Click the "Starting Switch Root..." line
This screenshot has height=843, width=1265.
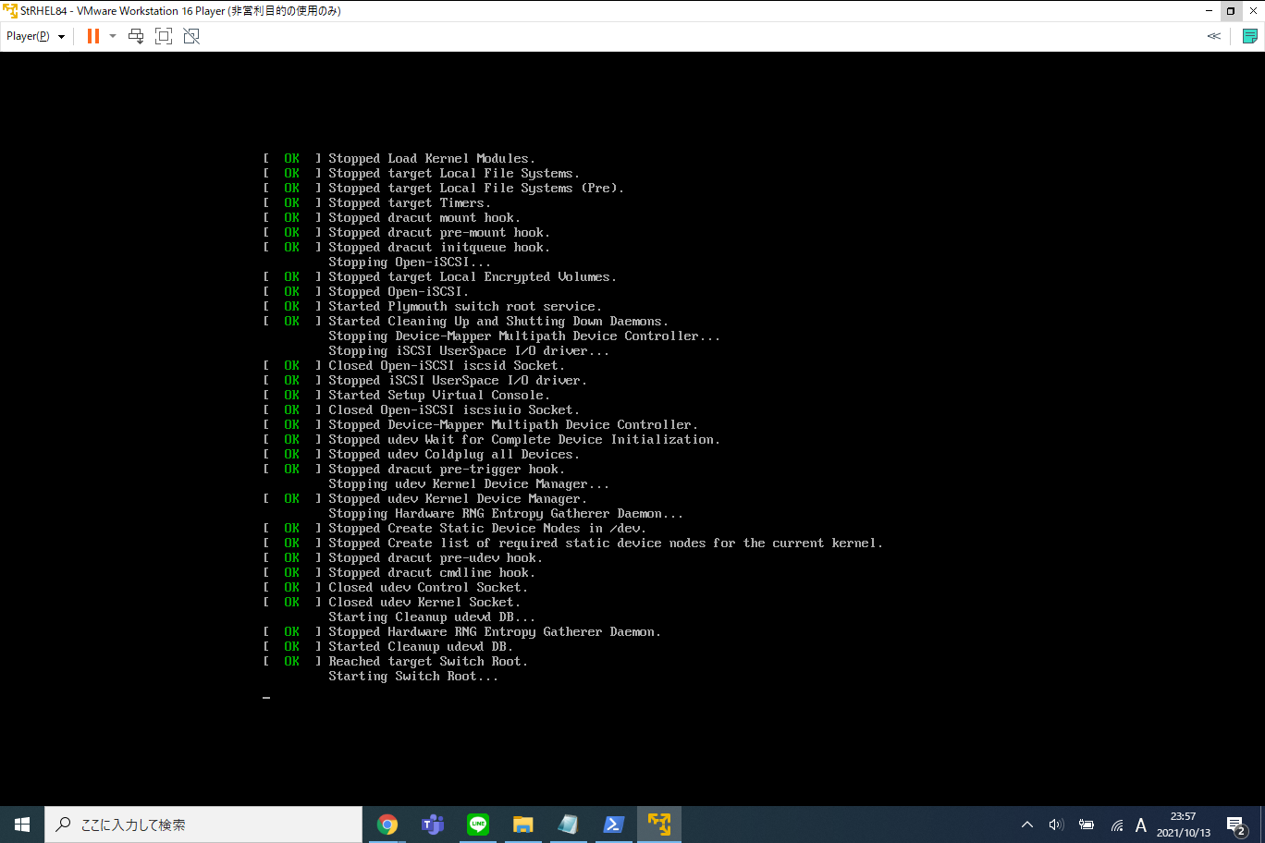413,677
